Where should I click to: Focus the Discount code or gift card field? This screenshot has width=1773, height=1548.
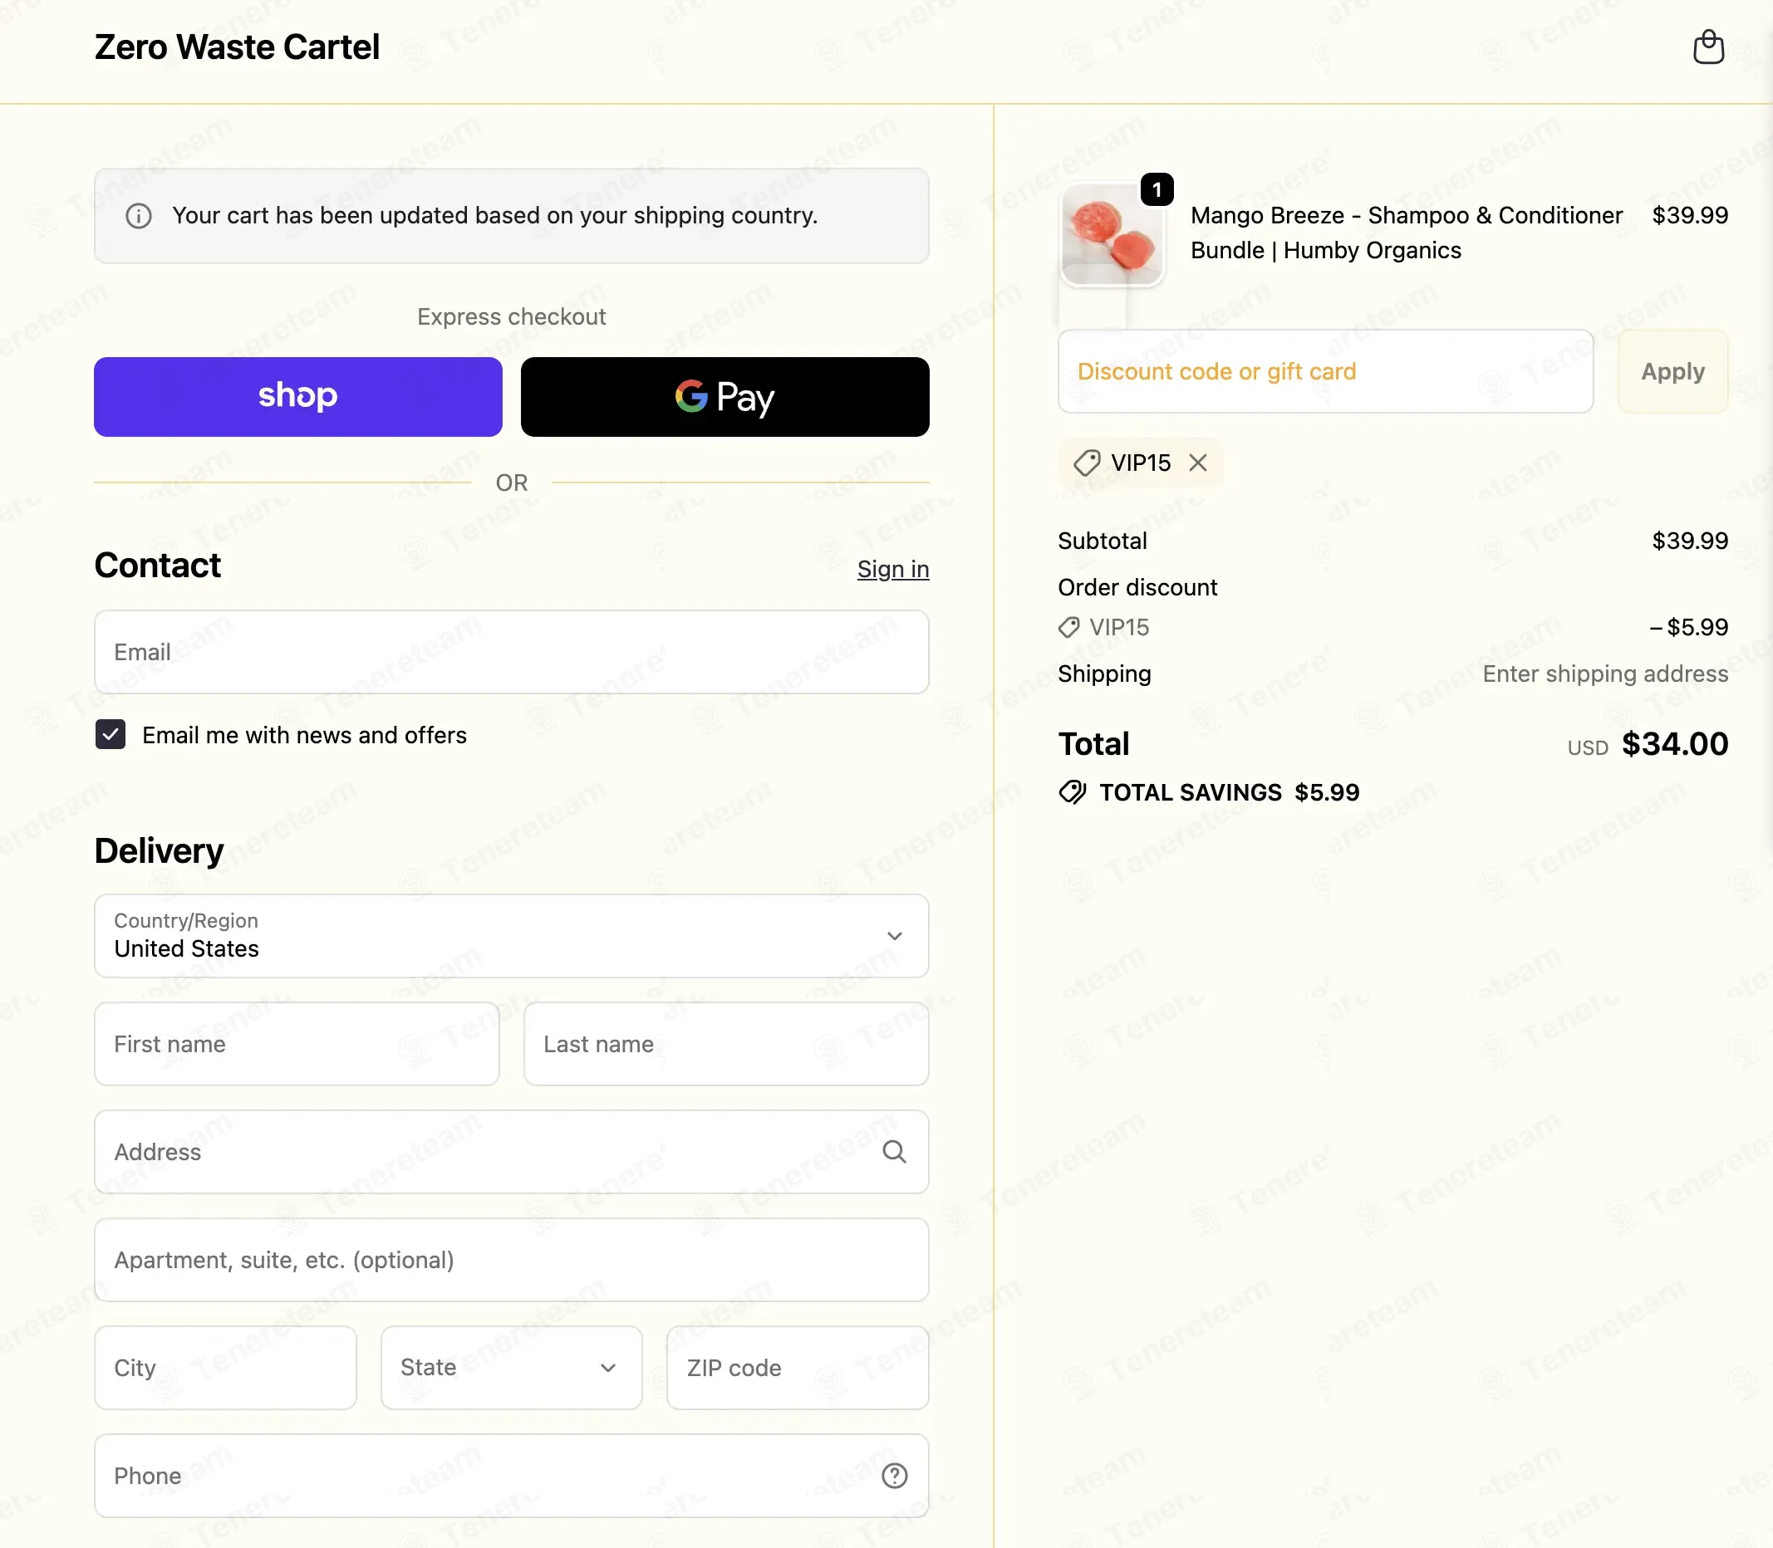[1324, 371]
